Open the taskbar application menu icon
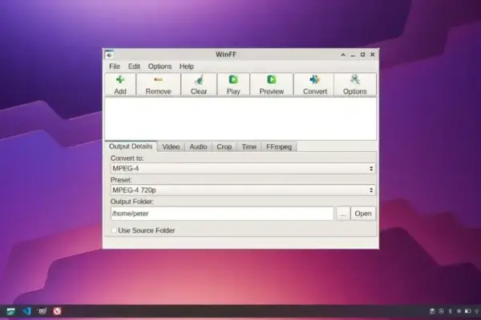This screenshot has height=320, width=481. point(11,311)
